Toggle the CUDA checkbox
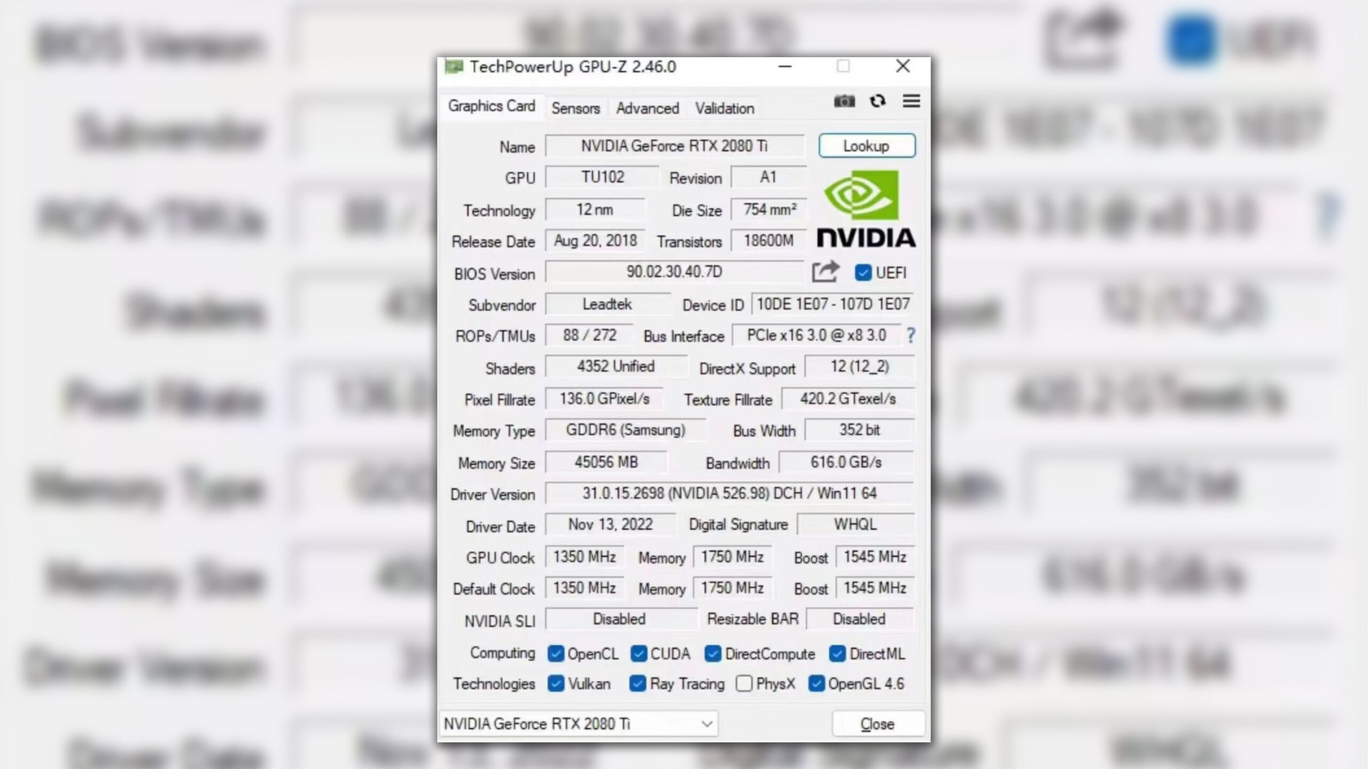1368x769 pixels. 639,654
